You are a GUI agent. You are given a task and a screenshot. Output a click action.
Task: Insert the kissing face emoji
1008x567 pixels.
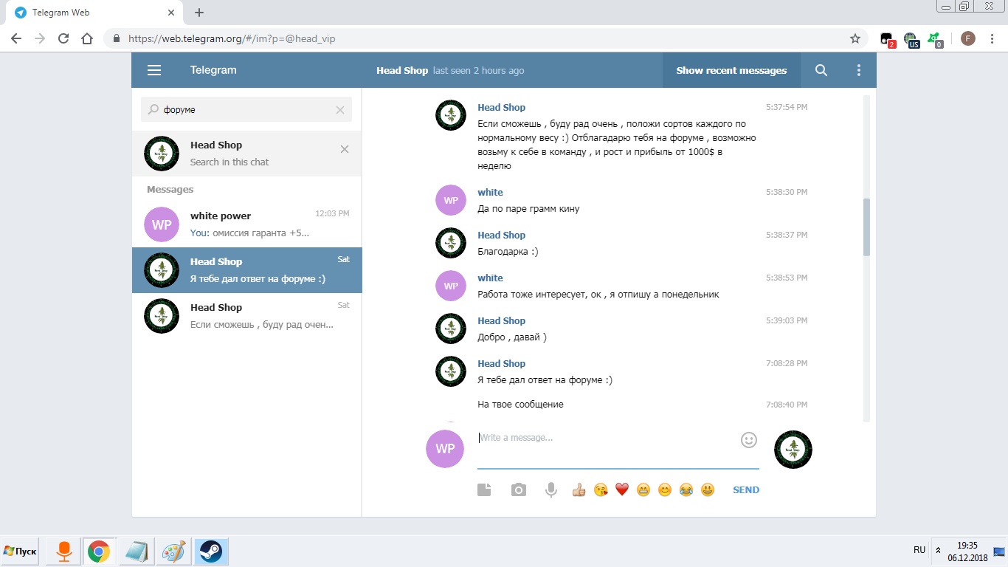coord(600,489)
